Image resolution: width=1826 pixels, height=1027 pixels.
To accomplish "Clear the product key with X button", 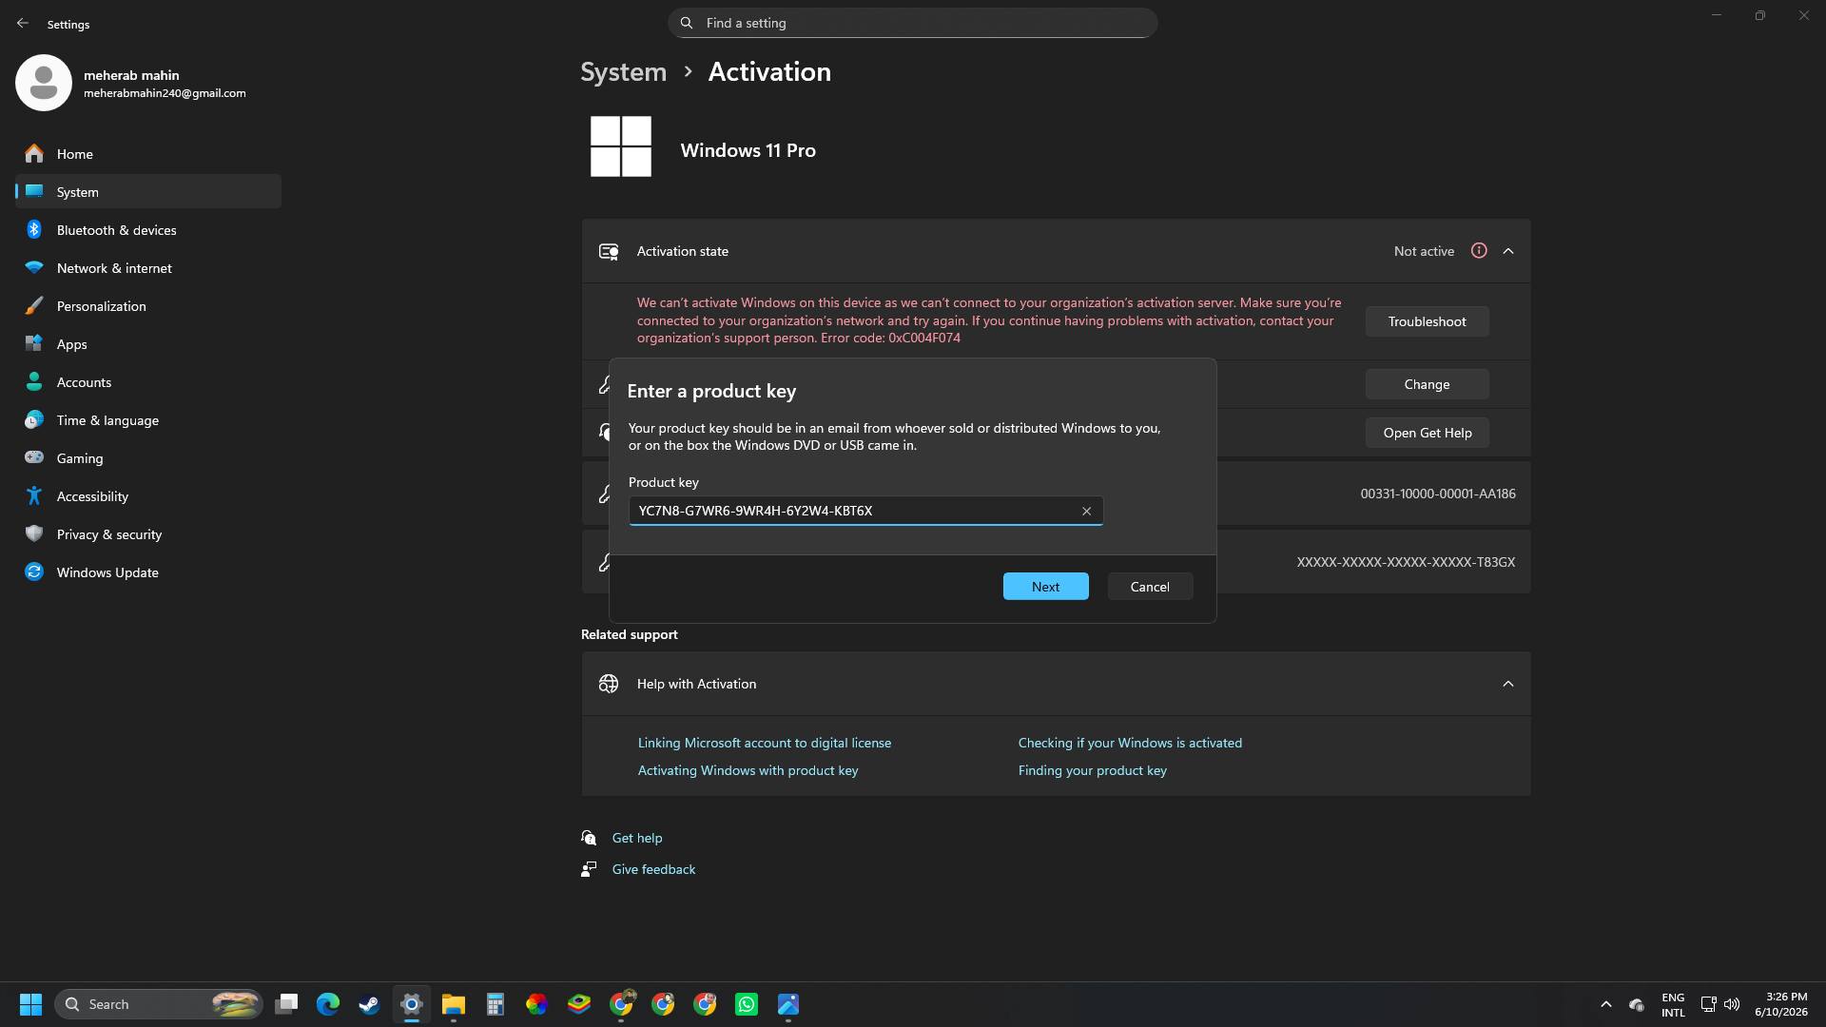I will [1086, 512].
